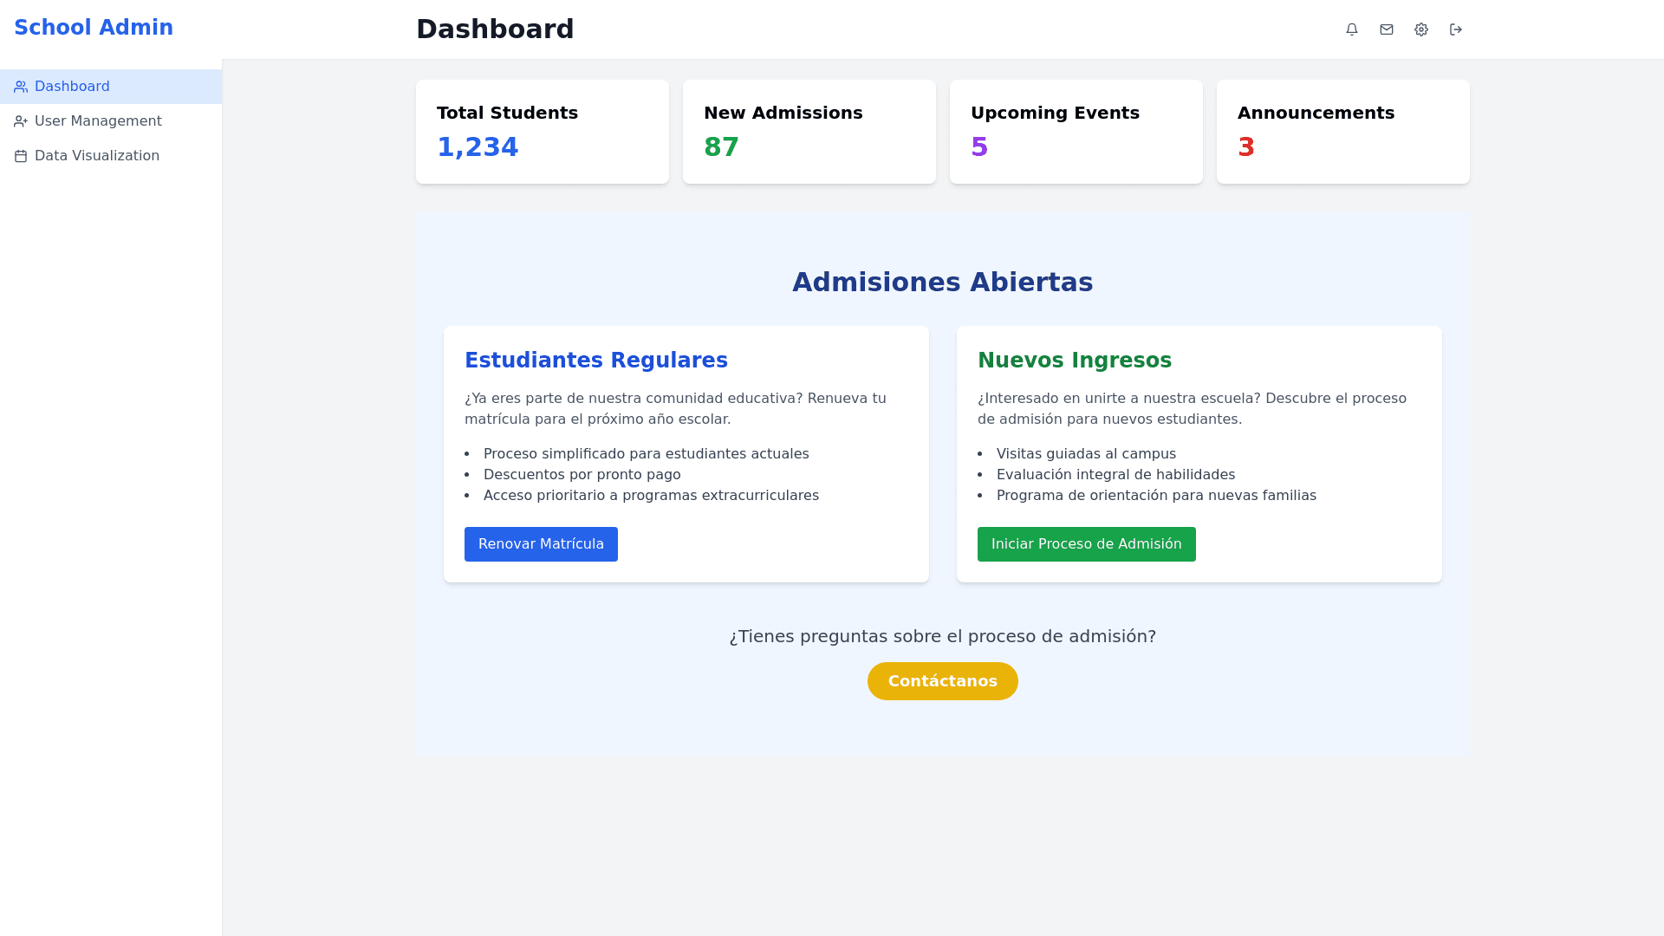Click the User Management person-plus icon
Screen dimensions: 1664x936
coord(21,121)
